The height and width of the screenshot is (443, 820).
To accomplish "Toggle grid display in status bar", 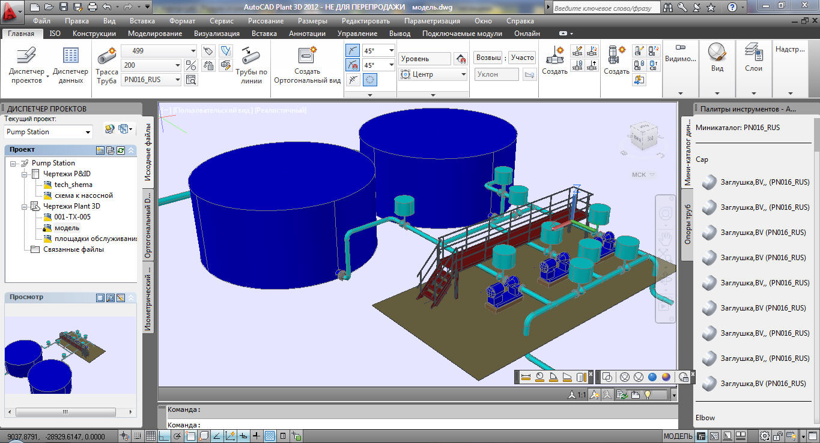I will (x=151, y=436).
